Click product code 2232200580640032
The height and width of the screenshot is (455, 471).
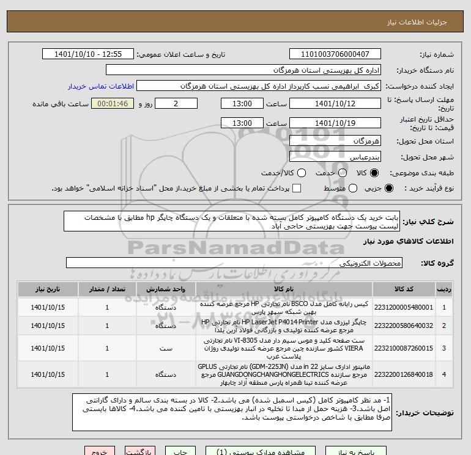pyautogui.click(x=404, y=326)
